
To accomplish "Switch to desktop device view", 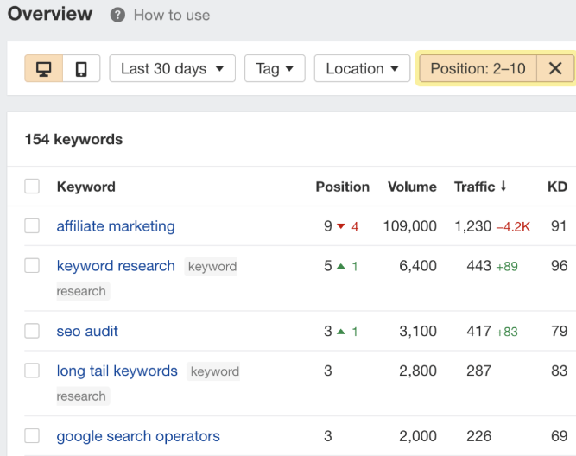I will pos(43,68).
